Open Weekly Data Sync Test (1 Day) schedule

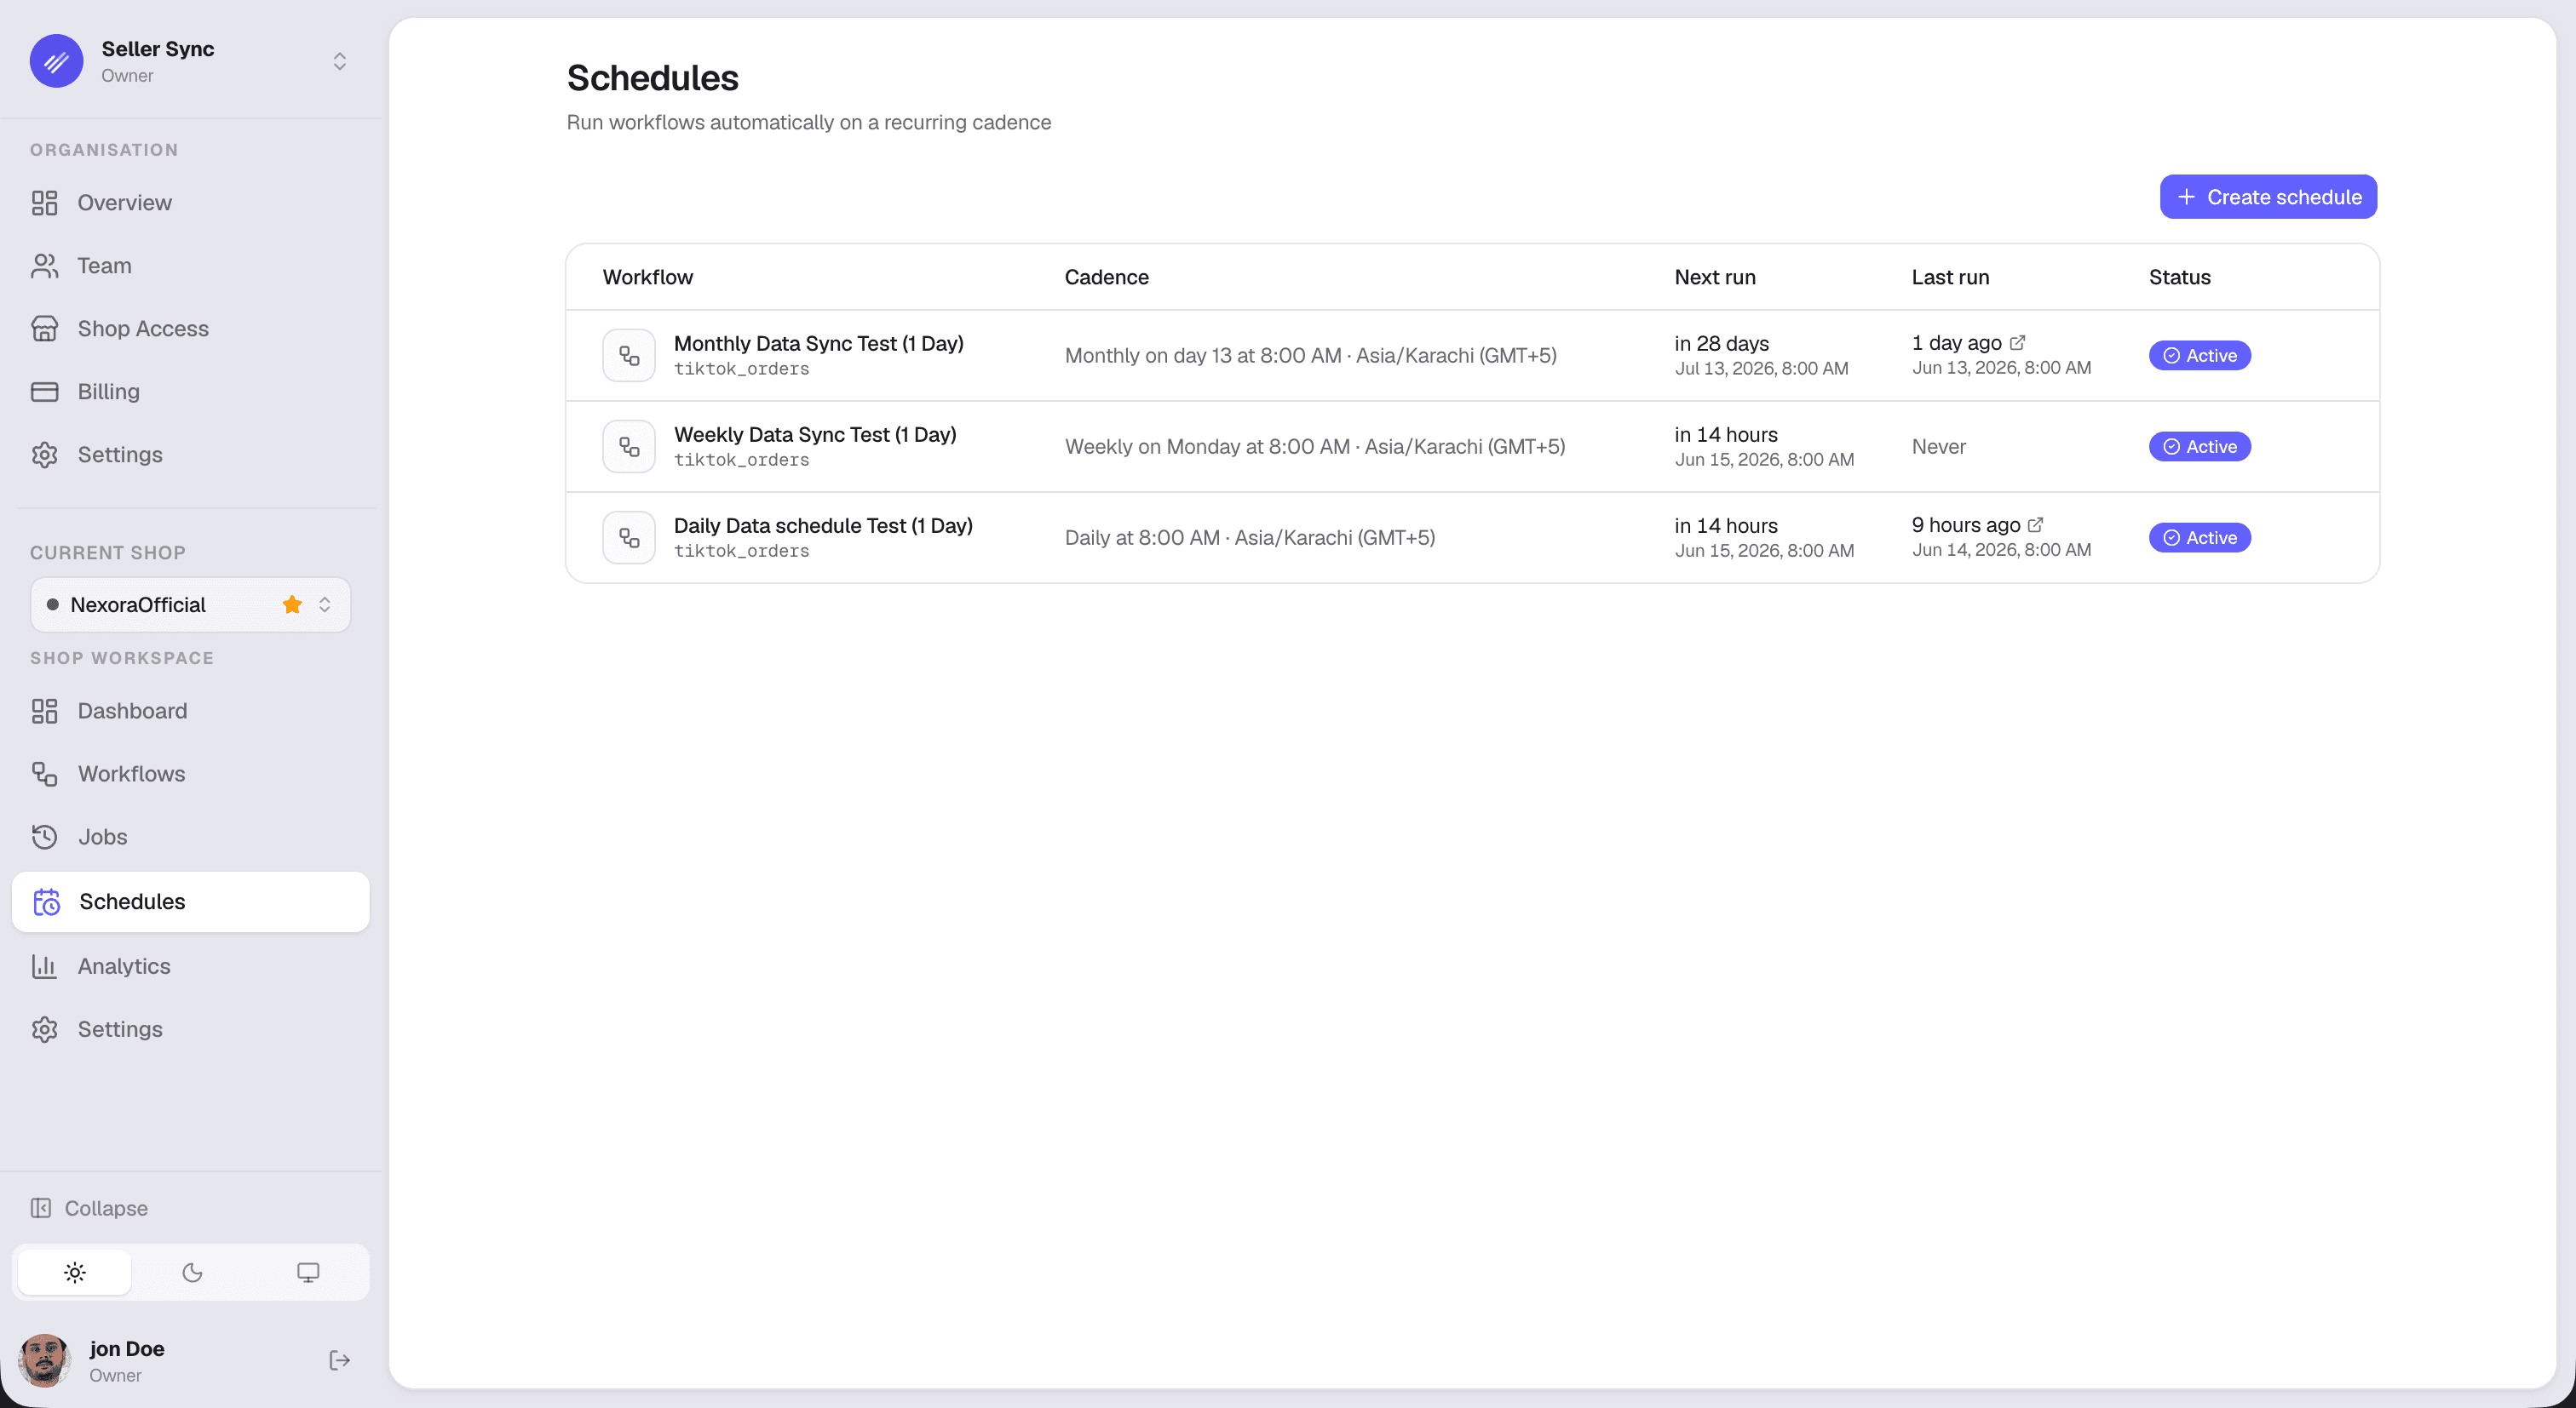coord(815,433)
